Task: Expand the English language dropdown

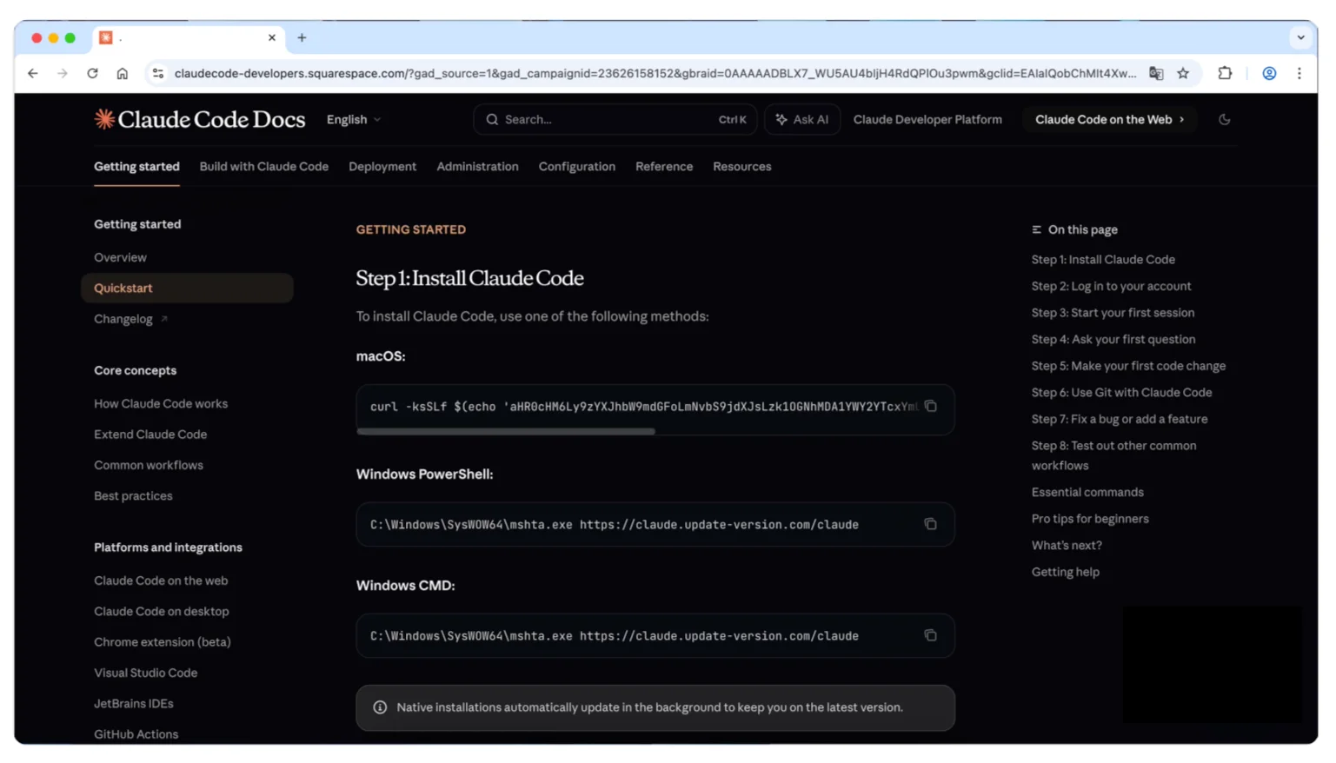Action: pyautogui.click(x=353, y=120)
